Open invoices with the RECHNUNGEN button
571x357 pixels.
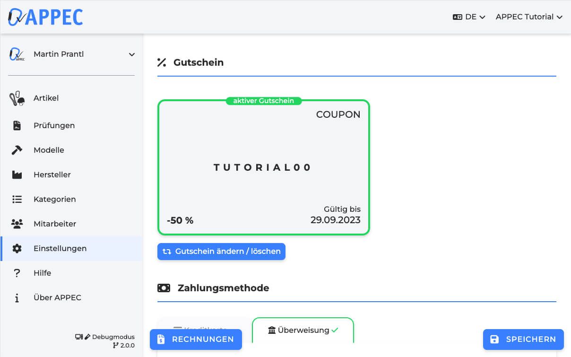point(196,339)
